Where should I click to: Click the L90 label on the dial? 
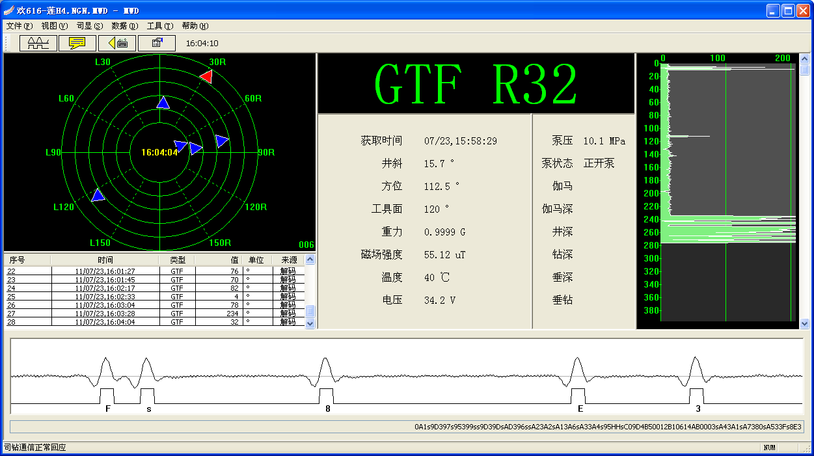coord(53,152)
